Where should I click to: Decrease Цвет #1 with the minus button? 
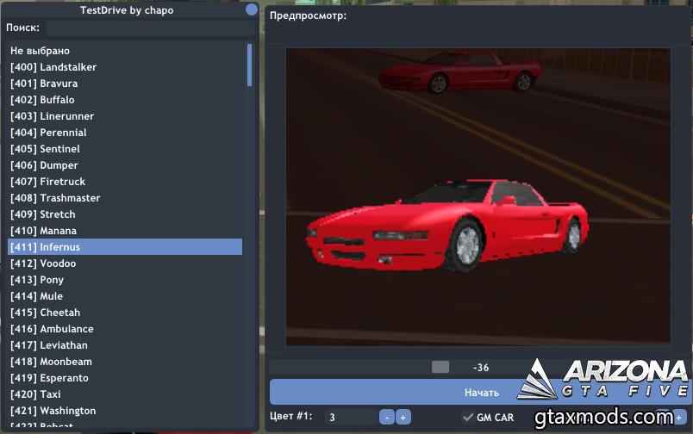pos(387,417)
